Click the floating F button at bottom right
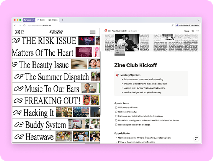213x161 pixels. pyautogui.click(x=196, y=139)
